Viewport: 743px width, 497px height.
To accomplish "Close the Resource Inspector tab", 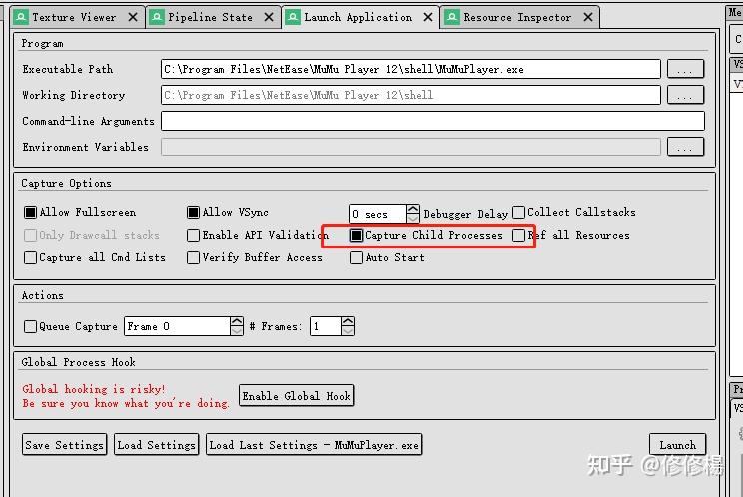I will [x=588, y=18].
